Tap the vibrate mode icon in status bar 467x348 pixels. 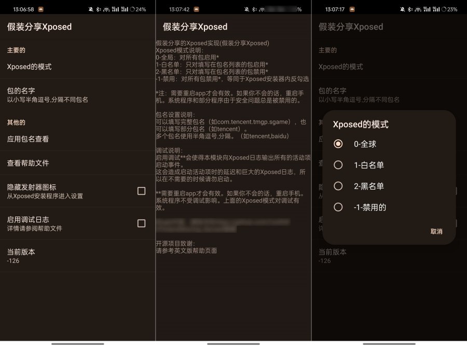tap(91, 9)
